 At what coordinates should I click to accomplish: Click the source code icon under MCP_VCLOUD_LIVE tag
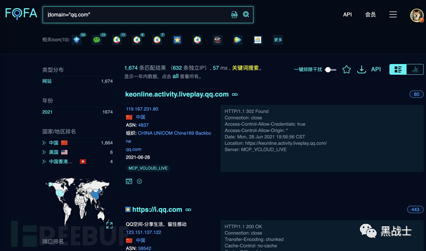[129, 181]
